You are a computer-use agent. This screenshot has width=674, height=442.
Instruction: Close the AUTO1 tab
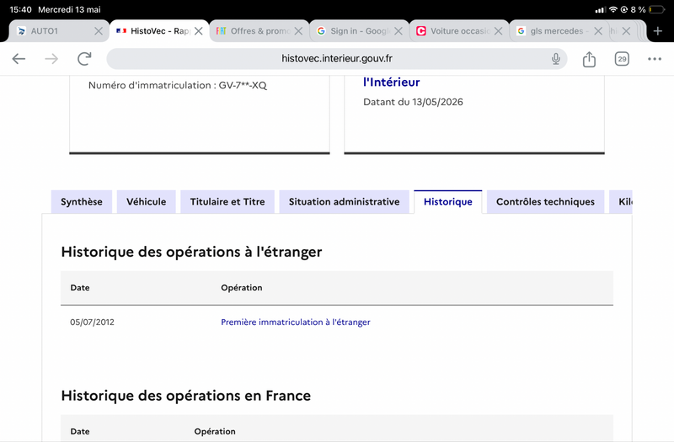[x=99, y=31]
